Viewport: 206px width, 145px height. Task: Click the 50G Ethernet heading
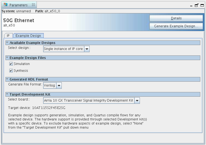tap(19, 20)
